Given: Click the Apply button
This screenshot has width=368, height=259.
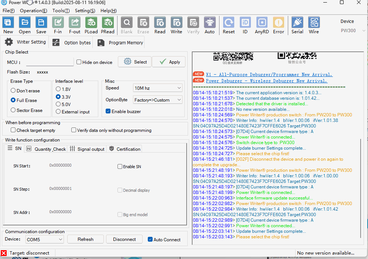Looking at the screenshot, I should click(169, 62).
